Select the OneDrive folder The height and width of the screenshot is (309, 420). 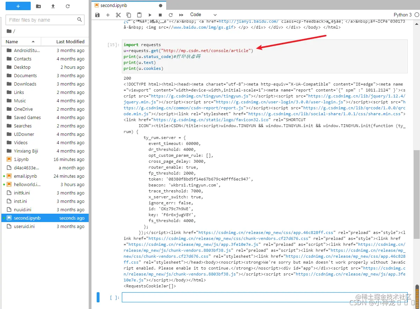(45, 109)
